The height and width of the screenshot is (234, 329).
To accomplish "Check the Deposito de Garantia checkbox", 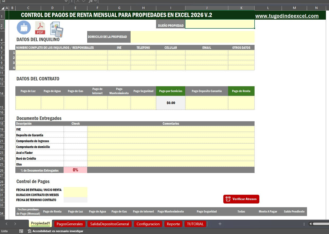I will click(75, 135).
